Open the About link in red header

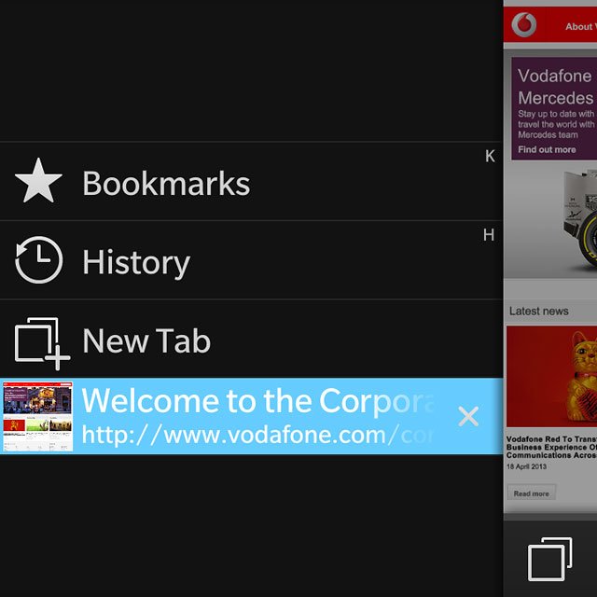point(581,27)
